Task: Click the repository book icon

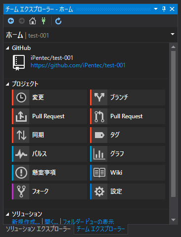Action: [19, 63]
